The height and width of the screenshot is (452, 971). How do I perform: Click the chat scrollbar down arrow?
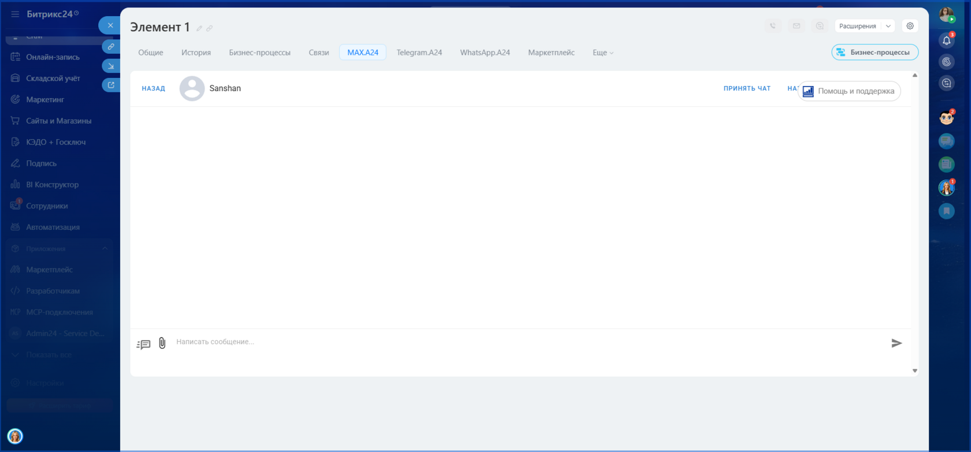tap(914, 371)
